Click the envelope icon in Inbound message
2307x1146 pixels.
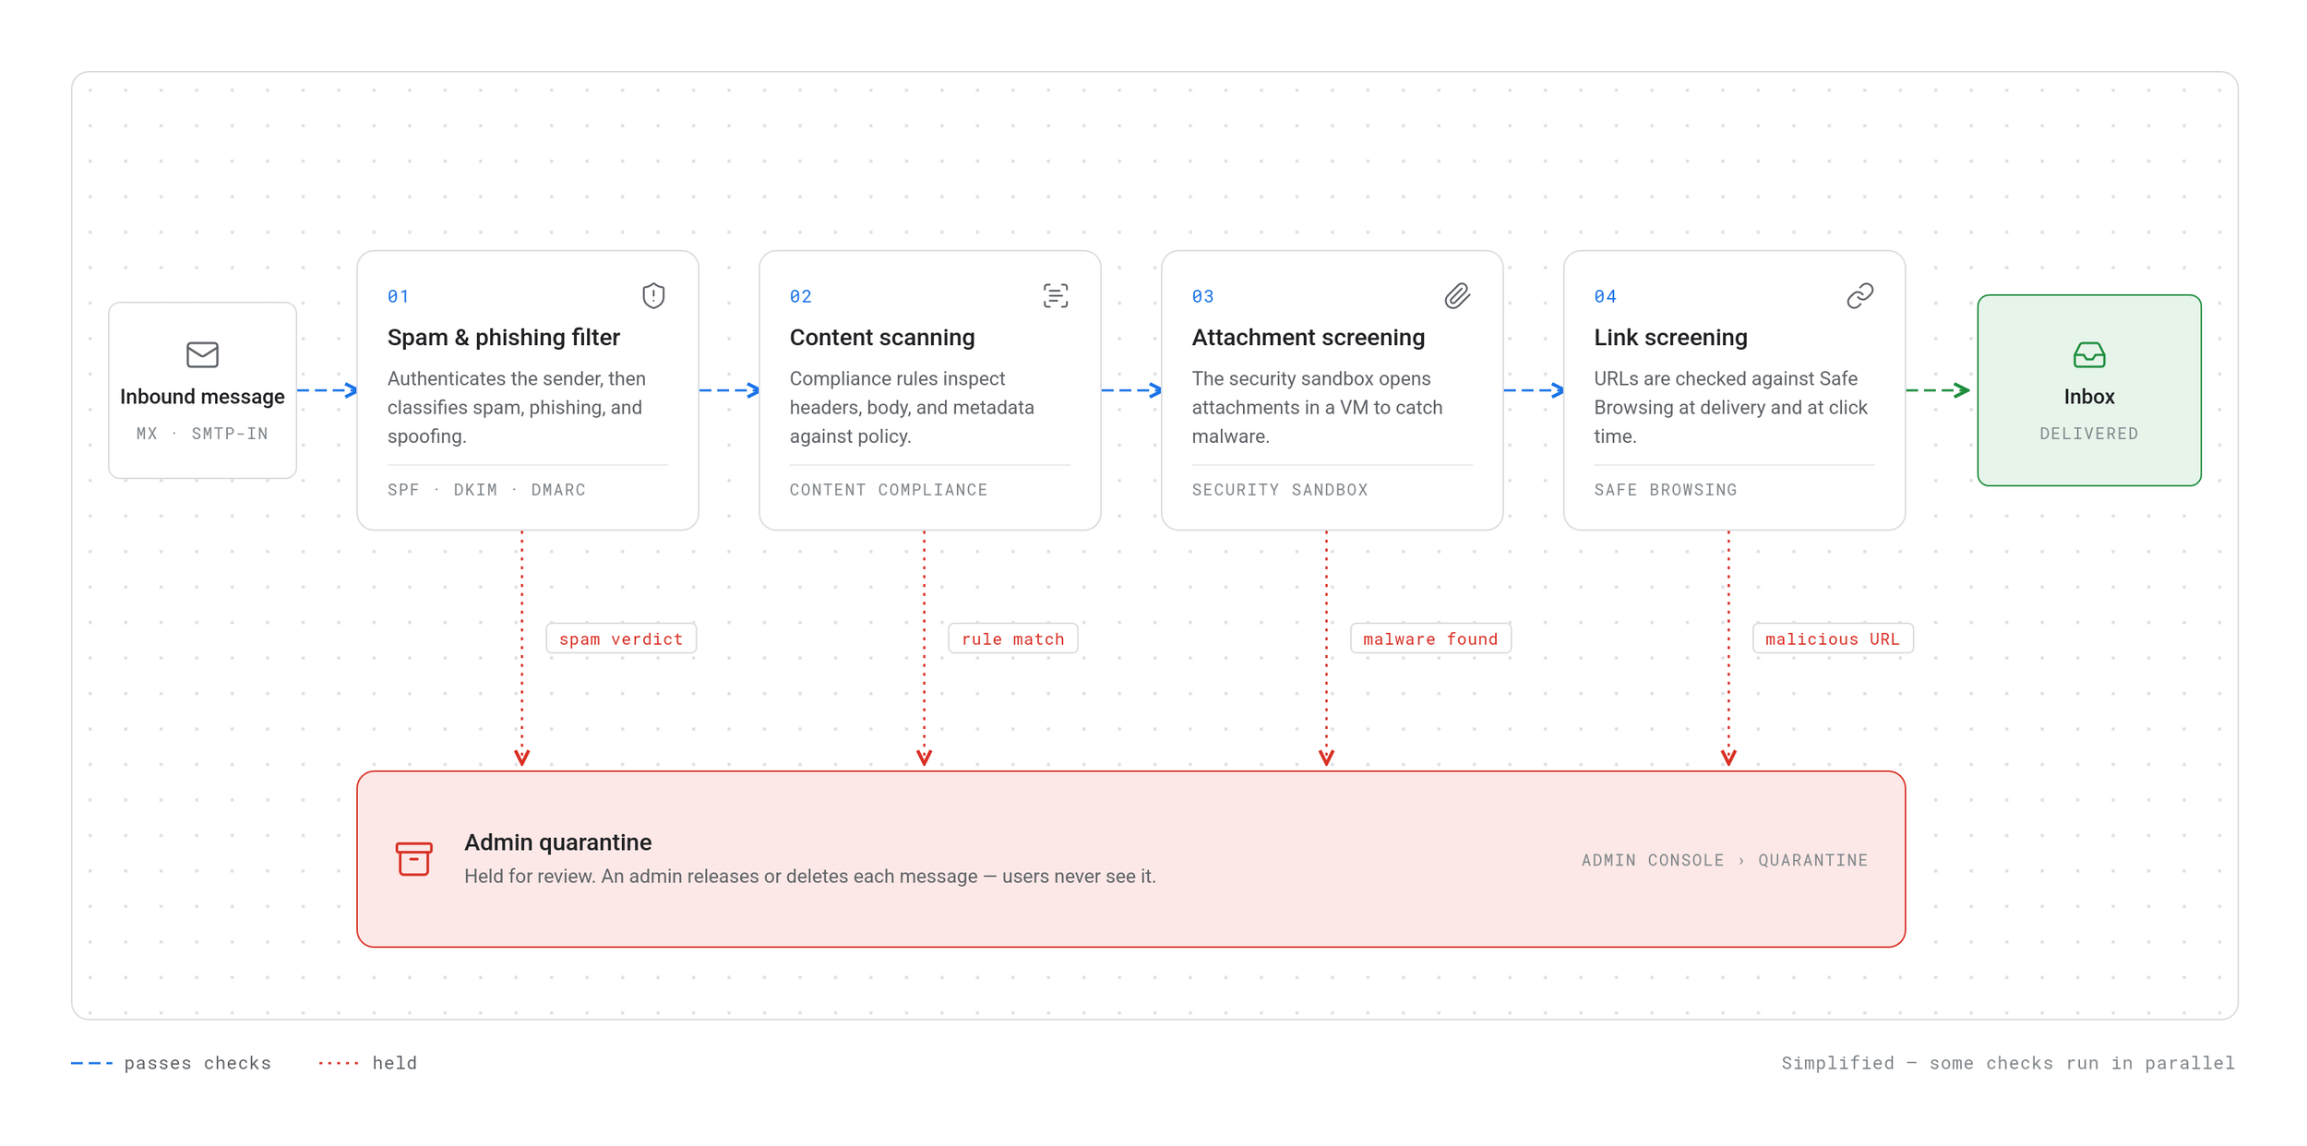tap(202, 354)
